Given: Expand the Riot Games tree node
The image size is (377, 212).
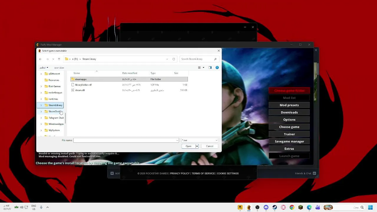Looking at the screenshot, I should coord(41,87).
